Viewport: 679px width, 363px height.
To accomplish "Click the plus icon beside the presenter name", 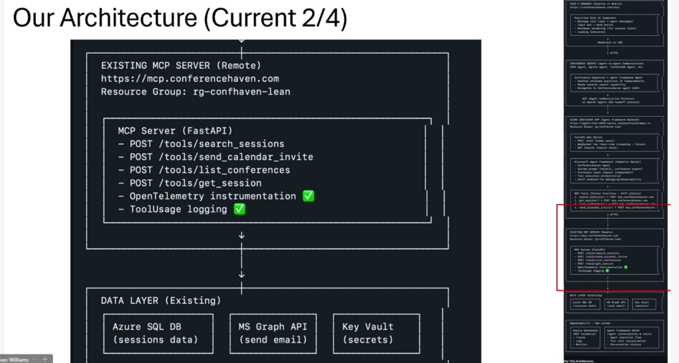I will 45,359.
